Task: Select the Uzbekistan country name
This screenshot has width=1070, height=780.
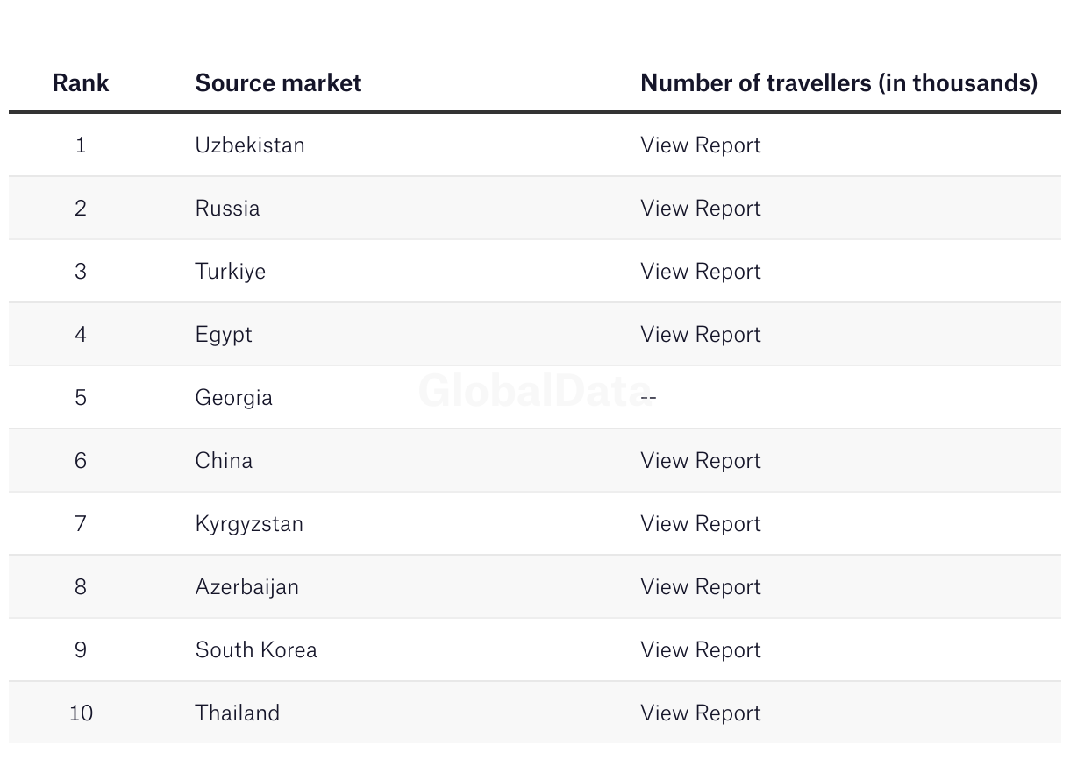Action: pos(250,145)
